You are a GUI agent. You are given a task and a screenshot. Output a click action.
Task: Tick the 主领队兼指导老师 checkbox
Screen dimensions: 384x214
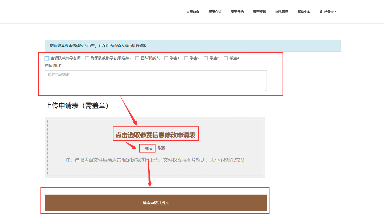47,58
